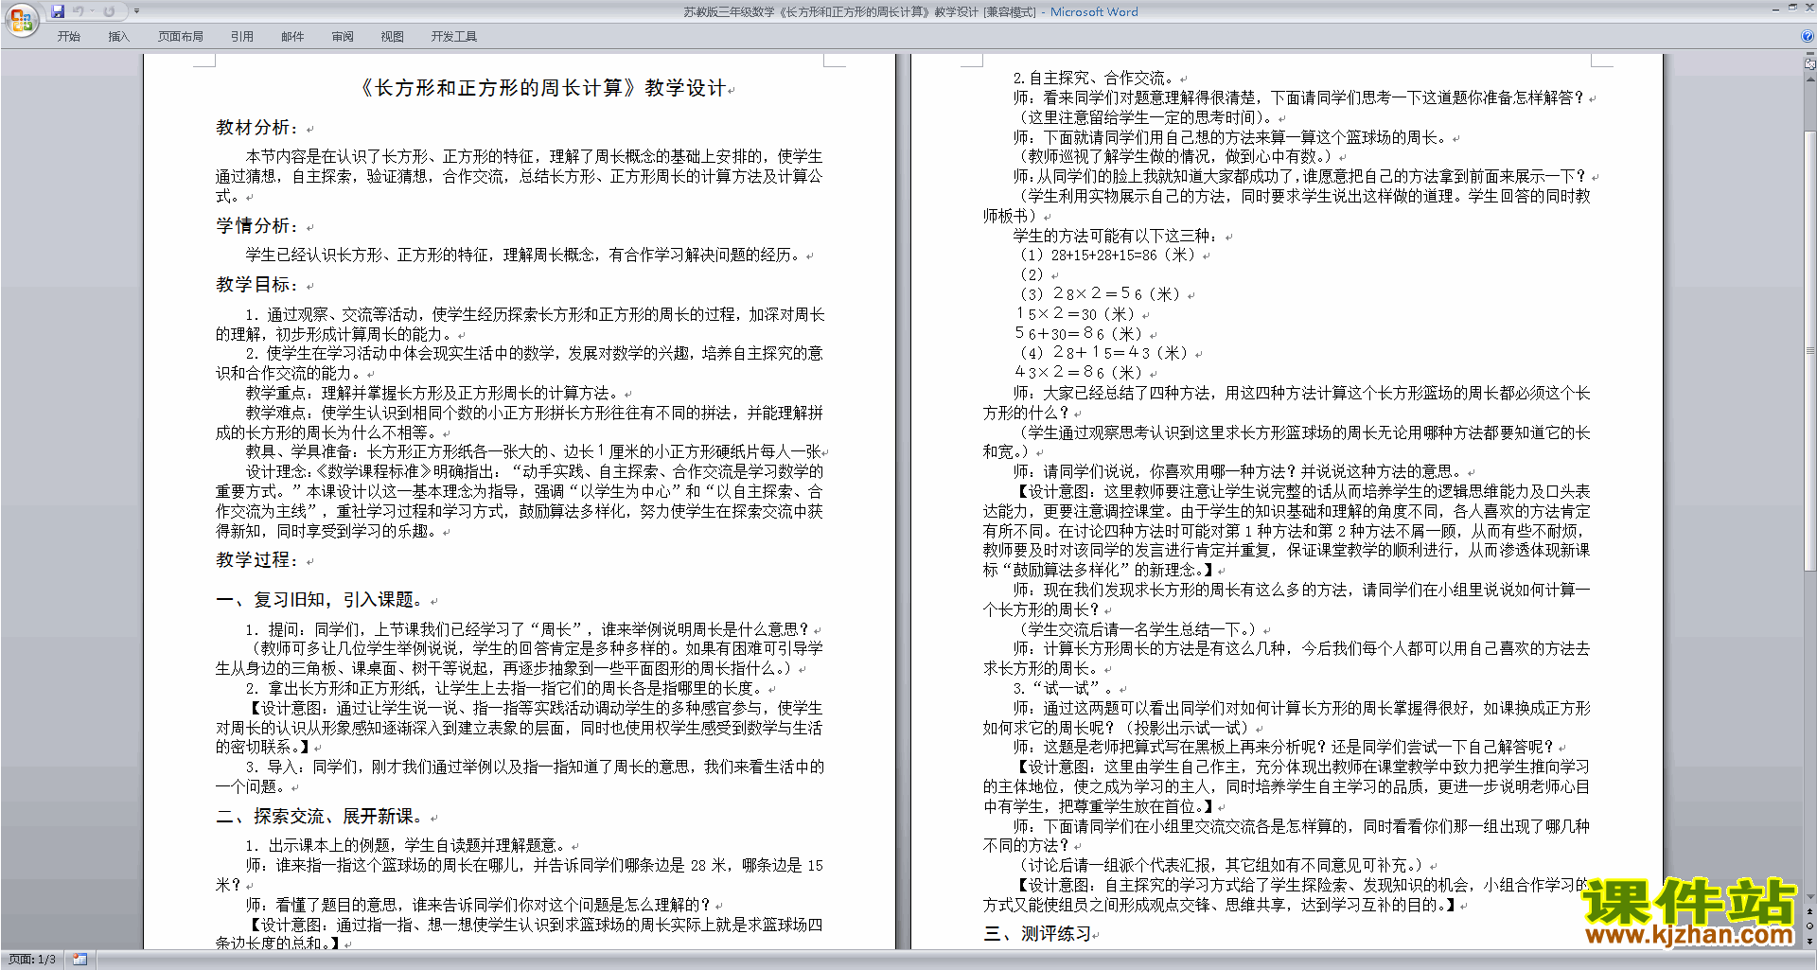This screenshot has width=1817, height=970.
Task: Switch to the 插入 tab
Action: [118, 37]
